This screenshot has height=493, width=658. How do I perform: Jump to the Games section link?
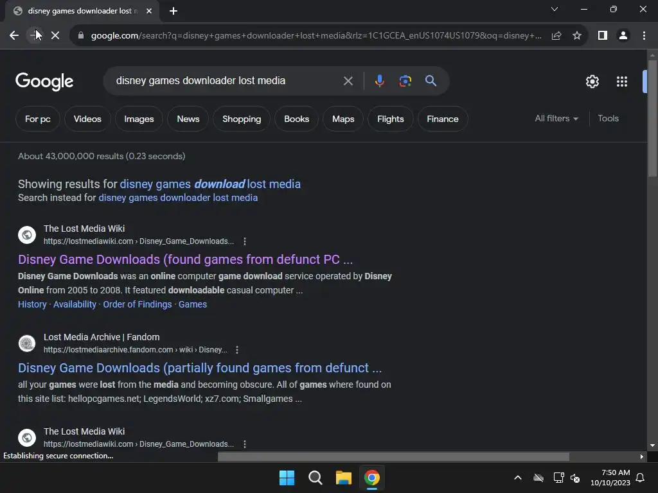[193, 304]
